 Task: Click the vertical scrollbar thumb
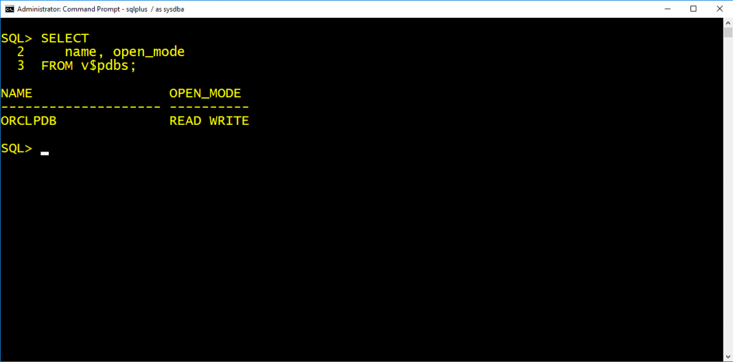pyautogui.click(x=728, y=32)
